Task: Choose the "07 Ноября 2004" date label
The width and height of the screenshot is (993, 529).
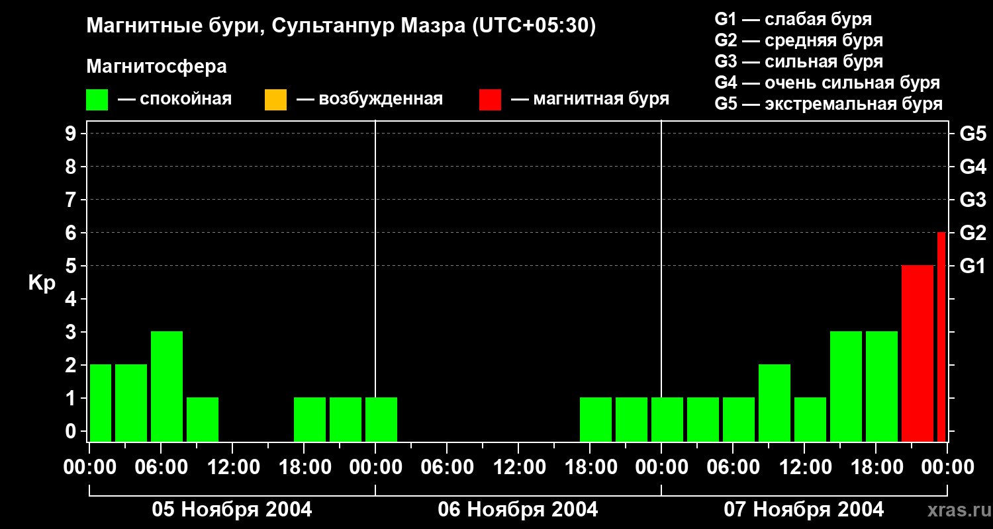Action: tap(804, 510)
